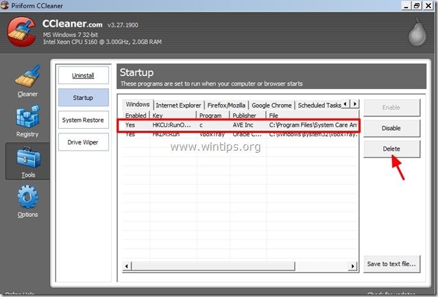Screen dimensions: 438x297
Task: Open the Google Chrome startup tab
Action: point(271,105)
